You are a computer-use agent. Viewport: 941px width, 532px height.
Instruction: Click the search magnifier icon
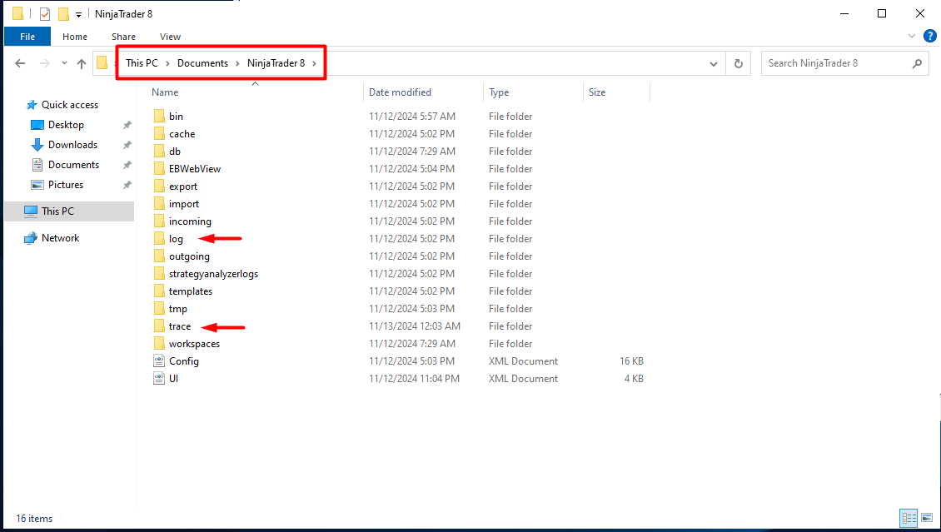[x=917, y=63]
